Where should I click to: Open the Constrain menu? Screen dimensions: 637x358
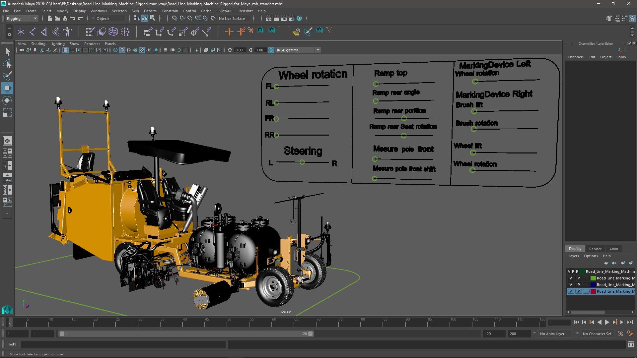coord(170,11)
